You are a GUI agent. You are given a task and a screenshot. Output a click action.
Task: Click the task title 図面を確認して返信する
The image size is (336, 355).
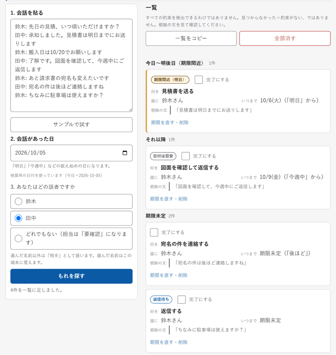click(190, 168)
